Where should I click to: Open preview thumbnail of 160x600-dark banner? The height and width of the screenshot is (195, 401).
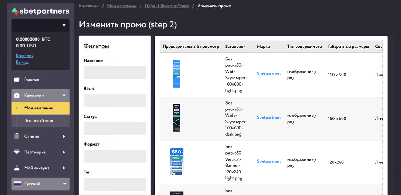click(x=176, y=118)
